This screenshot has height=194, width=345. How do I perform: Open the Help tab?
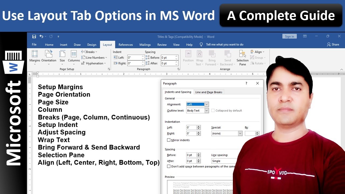[189, 45]
